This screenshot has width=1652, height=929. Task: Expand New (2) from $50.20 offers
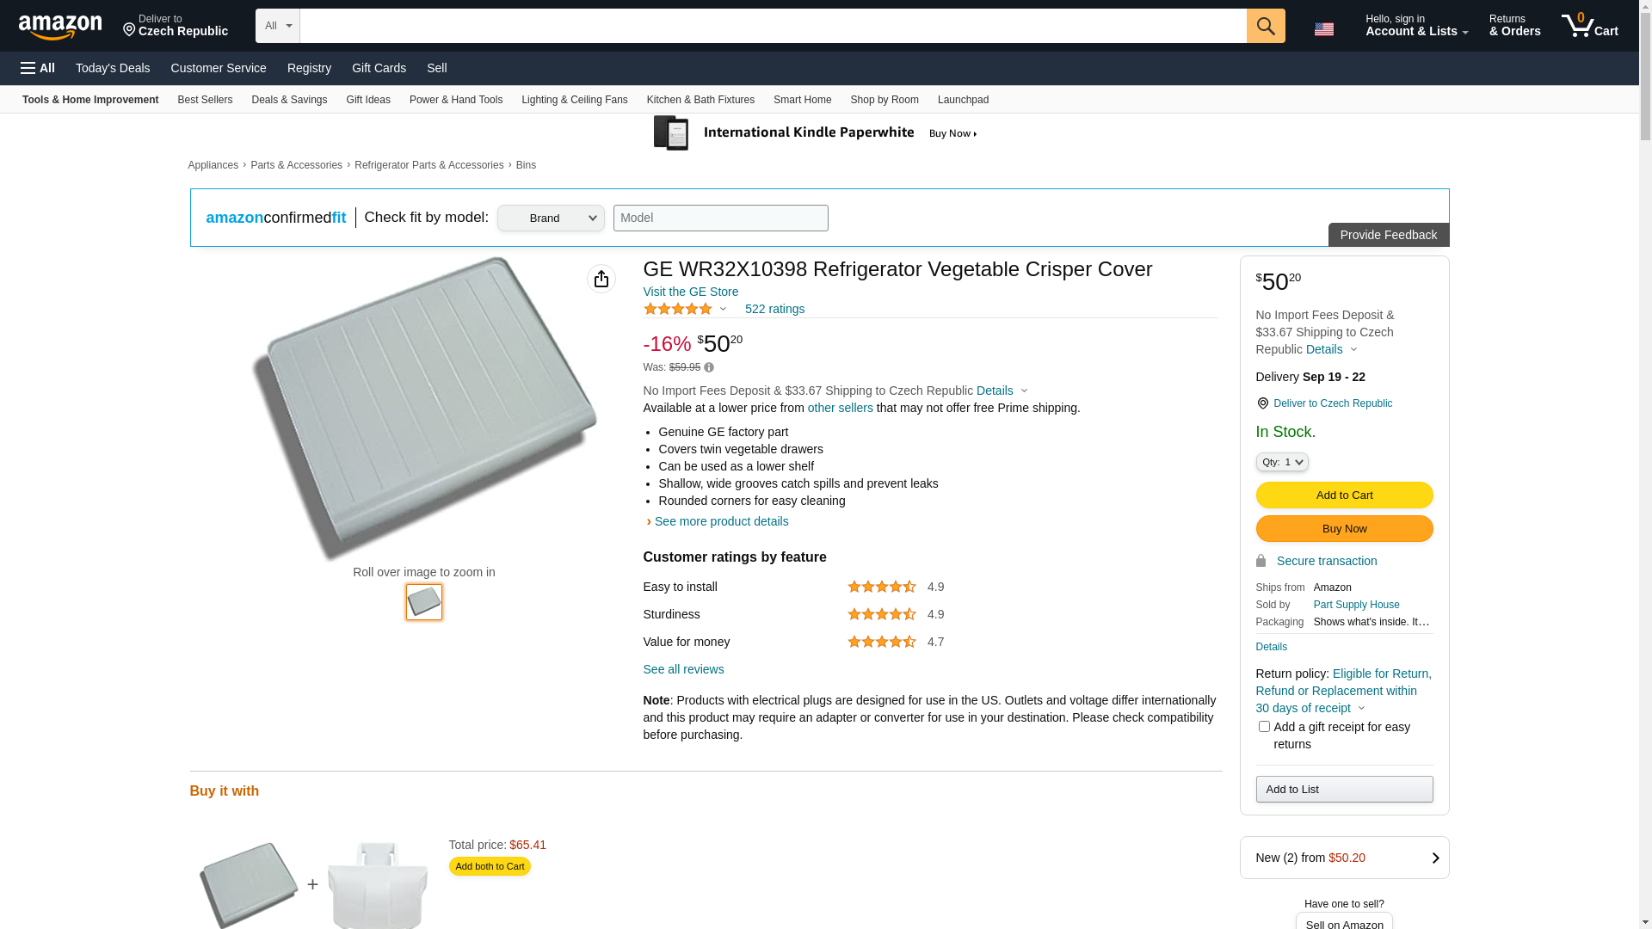[x=1344, y=858]
